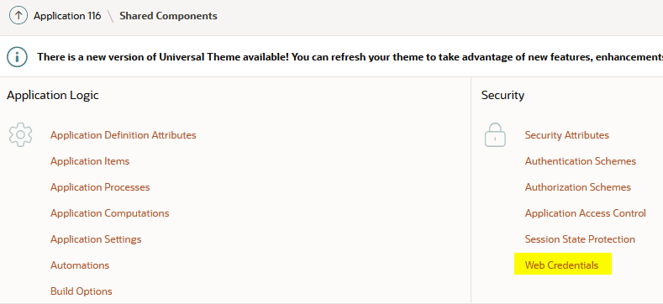Go to Application 116 breadcrumb

tap(67, 16)
